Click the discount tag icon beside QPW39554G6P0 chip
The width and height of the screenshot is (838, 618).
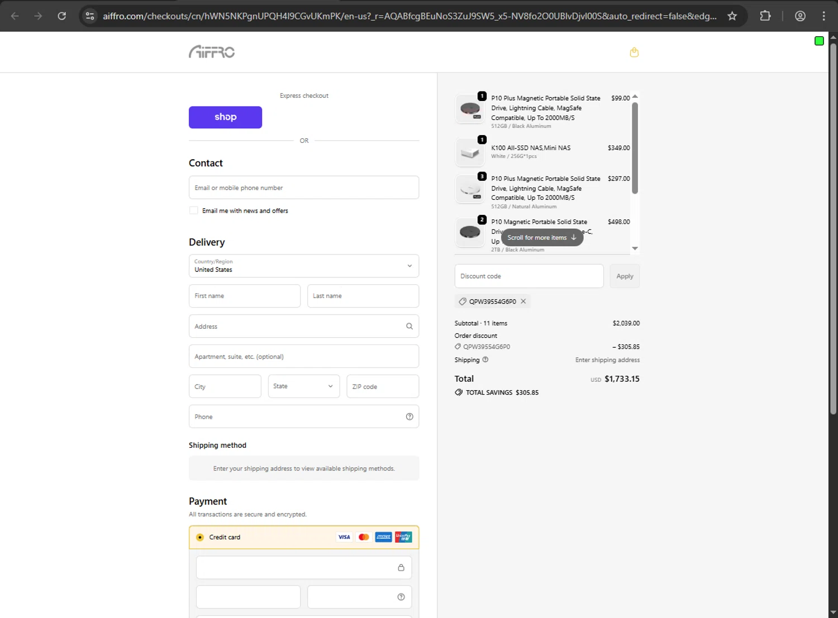click(462, 301)
